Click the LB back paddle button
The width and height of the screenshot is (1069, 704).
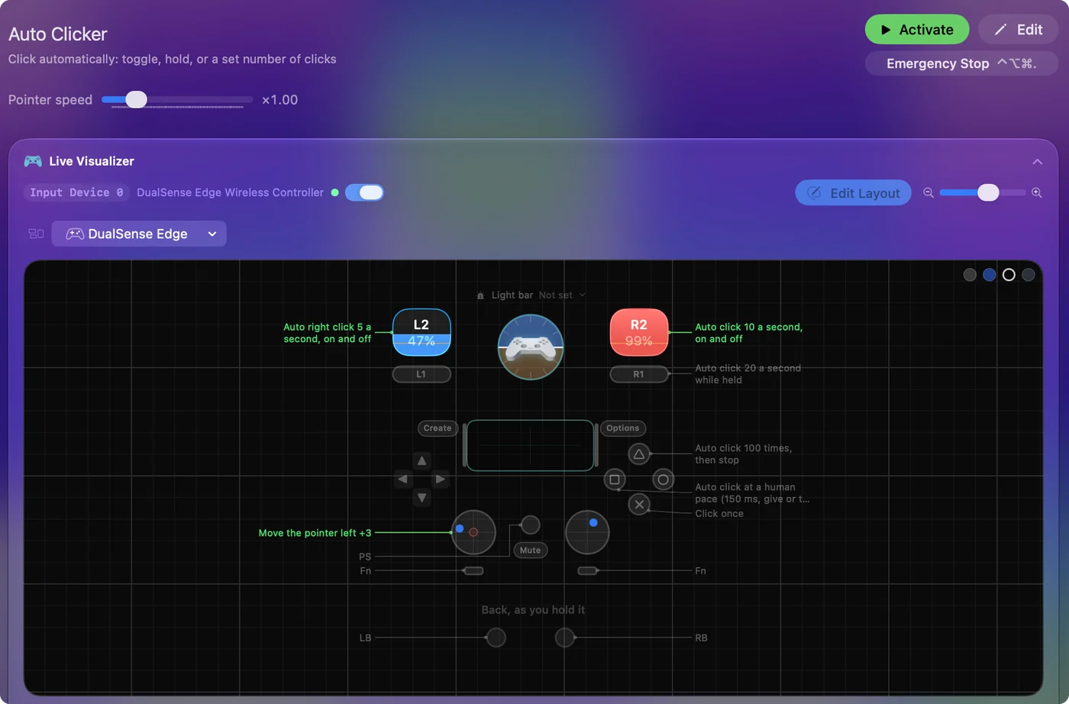[x=496, y=637]
